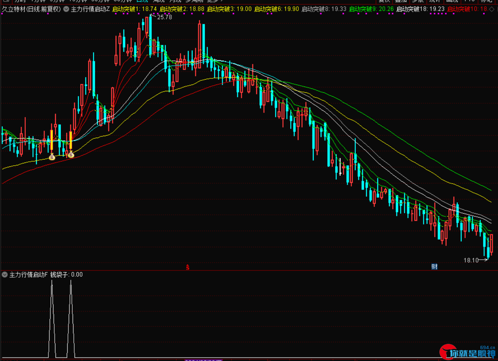Select the 启动突破18: 19.23 value label
This screenshot has height=361, width=498.
coord(421,9)
